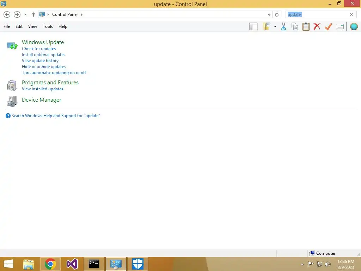361x271 pixels.
Task: Click the Cut scissors icon
Action: pos(284,26)
